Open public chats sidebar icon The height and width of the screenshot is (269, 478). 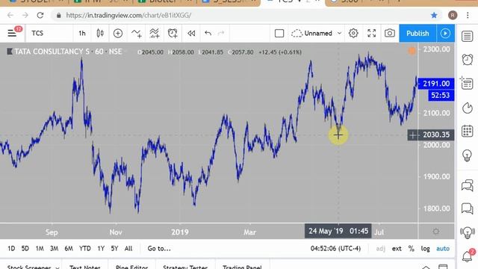pos(468,185)
